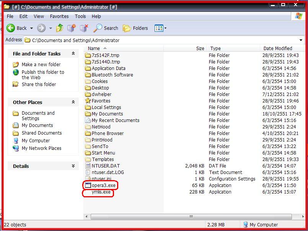
Task: Go to Documents and Settings place
Action: 38,116
